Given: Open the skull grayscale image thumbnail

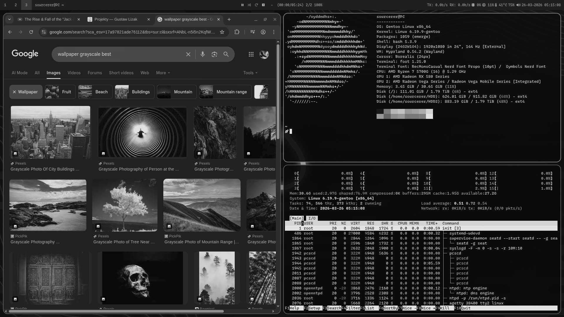Looking at the screenshot, I should pos(142,278).
